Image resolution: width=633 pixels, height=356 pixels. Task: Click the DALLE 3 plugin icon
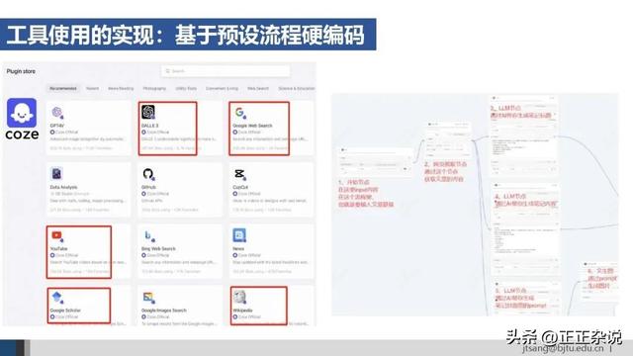coord(148,112)
